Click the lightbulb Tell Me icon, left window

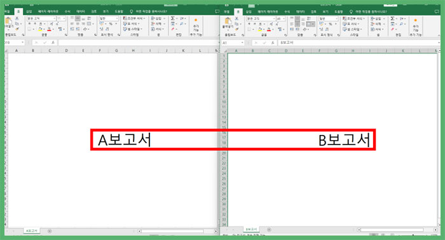click(x=131, y=11)
